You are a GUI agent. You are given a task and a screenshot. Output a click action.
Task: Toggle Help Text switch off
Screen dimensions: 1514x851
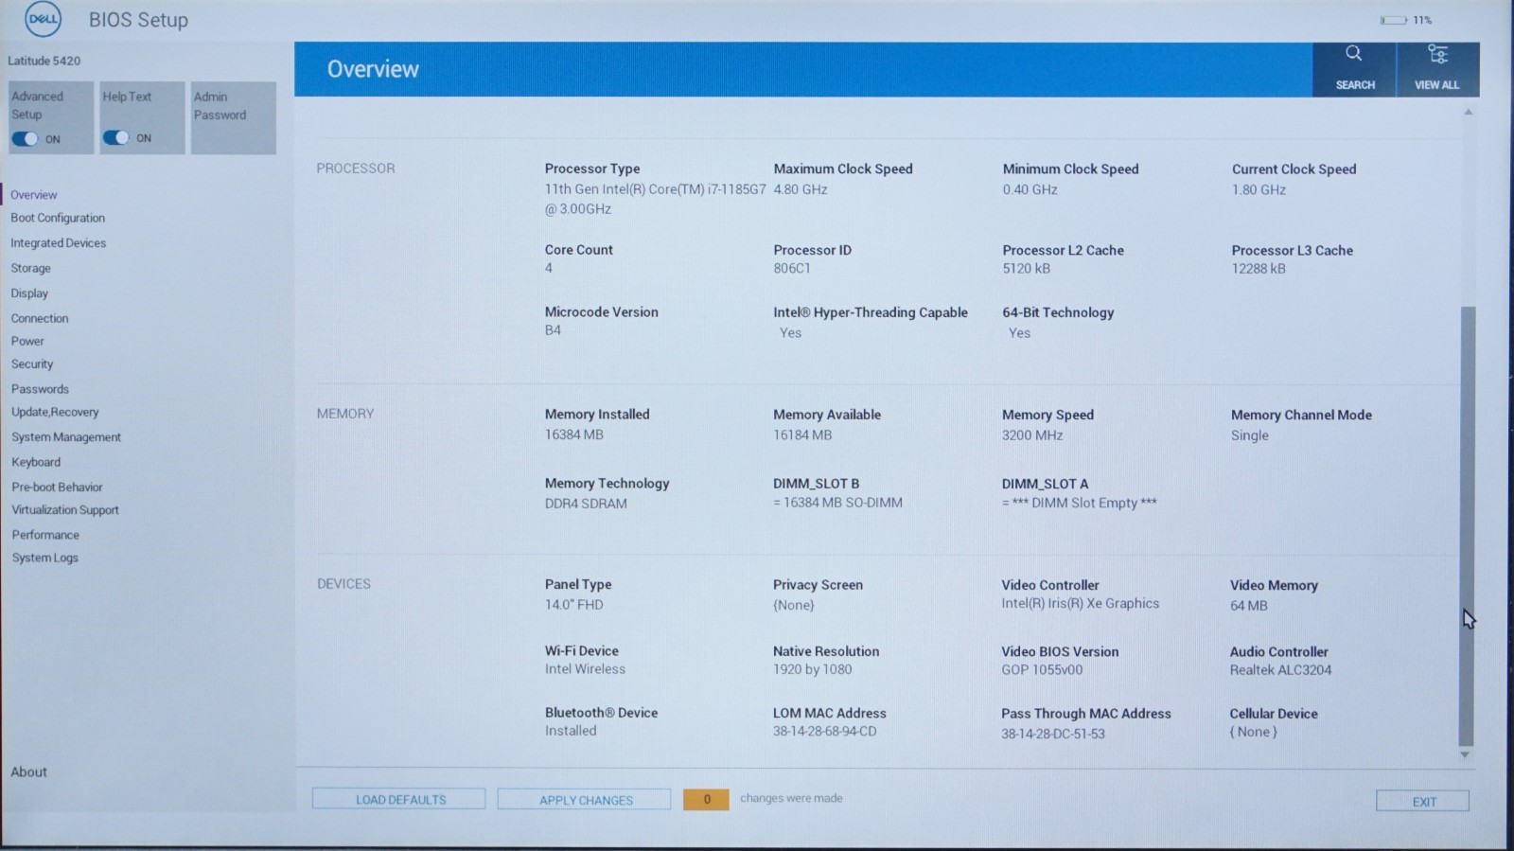pos(116,138)
